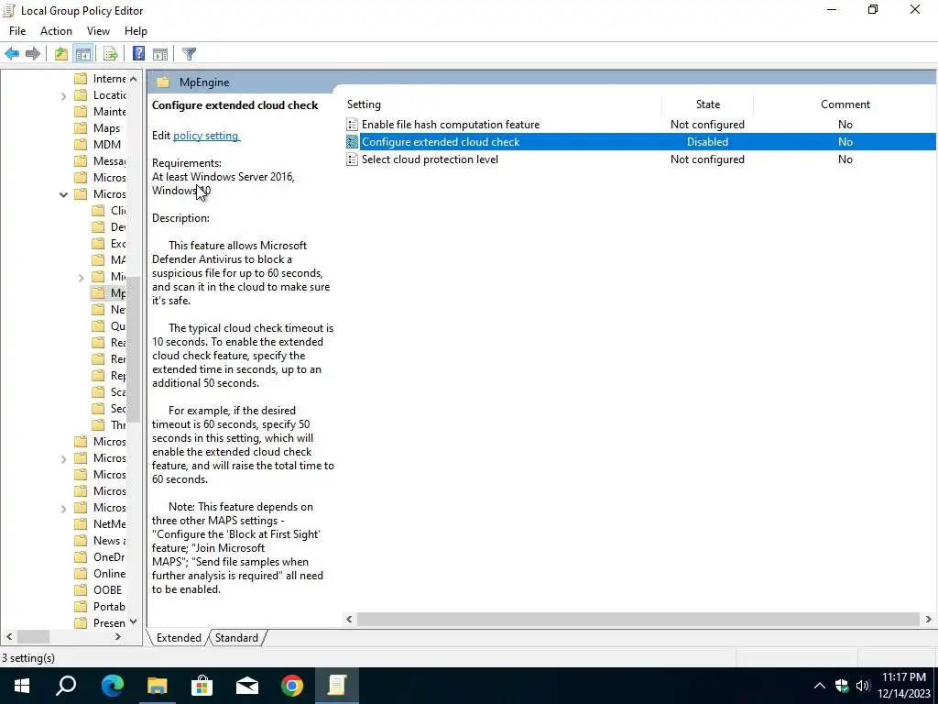
Task: Click the Group Policy Editor taskbar icon
Action: click(x=337, y=686)
